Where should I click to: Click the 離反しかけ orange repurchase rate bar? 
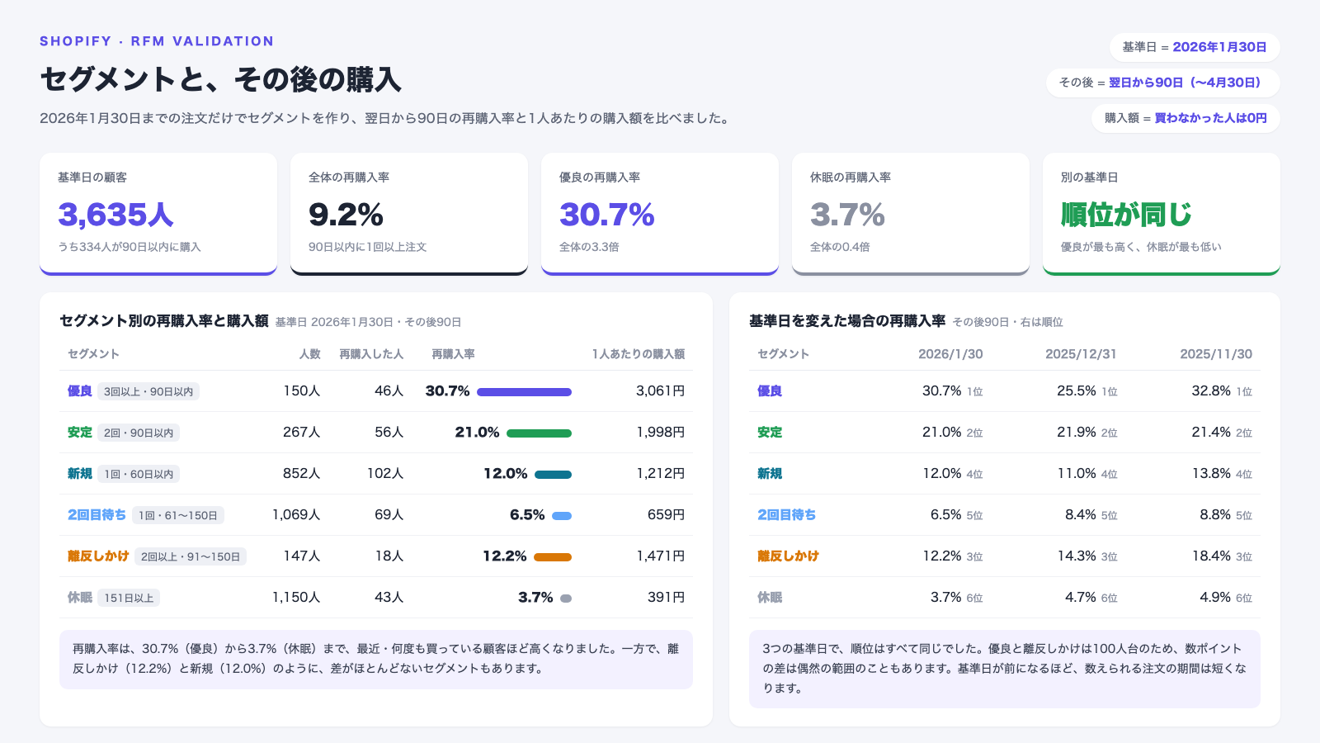pyautogui.click(x=553, y=557)
